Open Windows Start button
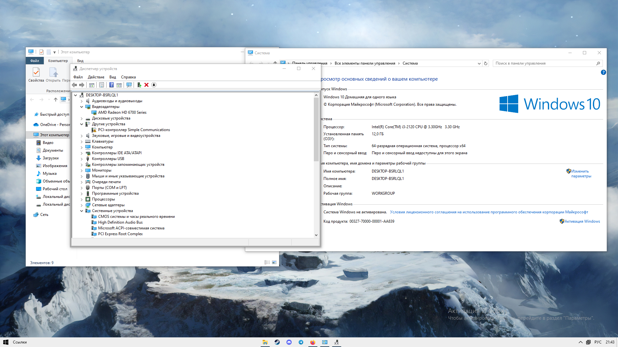 click(6, 342)
